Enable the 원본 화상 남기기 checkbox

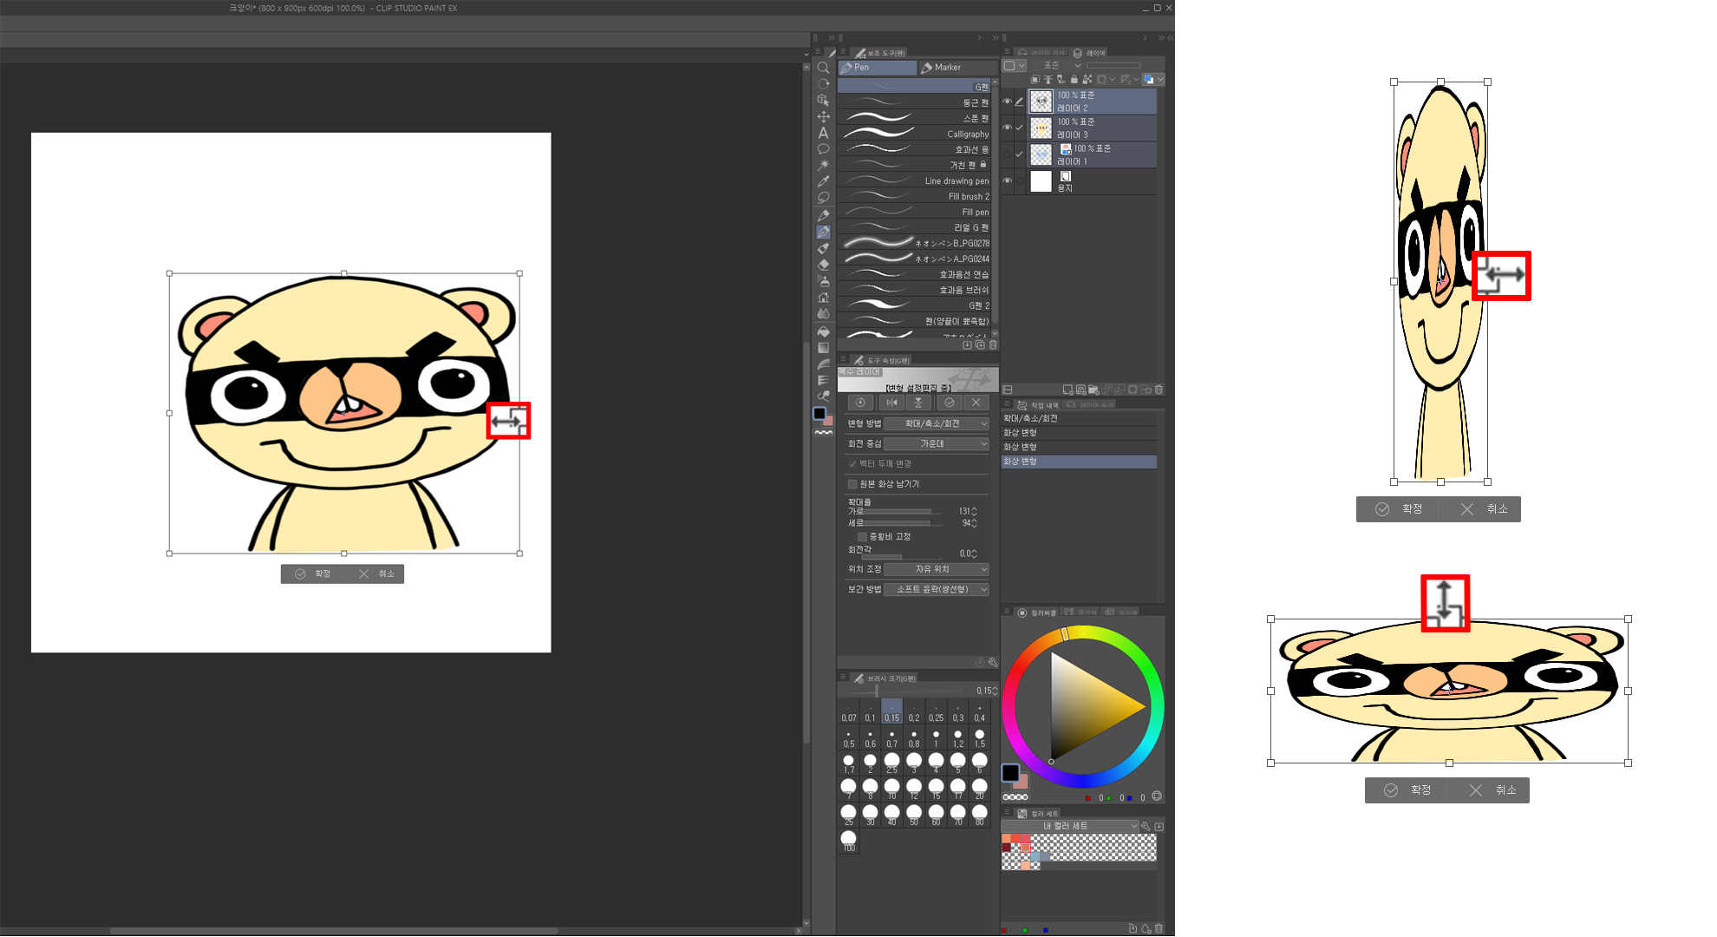coord(852,484)
